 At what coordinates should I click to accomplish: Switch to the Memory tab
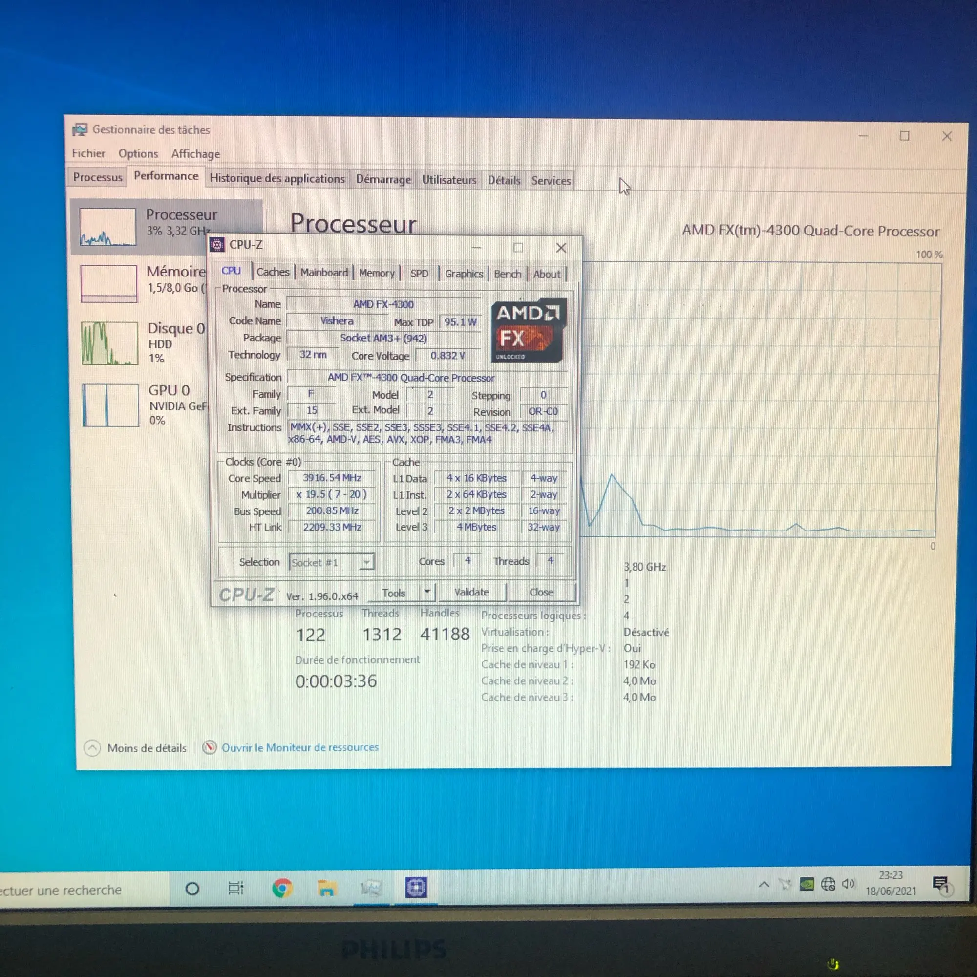pyautogui.click(x=377, y=273)
